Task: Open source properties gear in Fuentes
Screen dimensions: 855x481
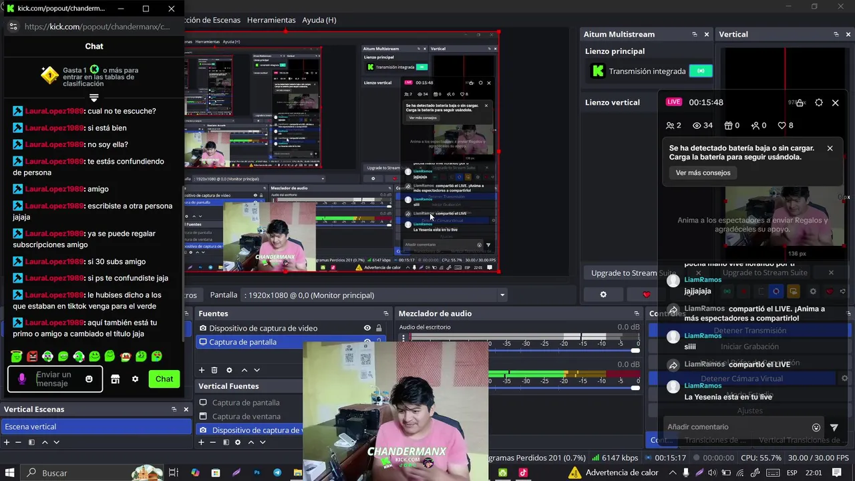Action: pos(229,370)
